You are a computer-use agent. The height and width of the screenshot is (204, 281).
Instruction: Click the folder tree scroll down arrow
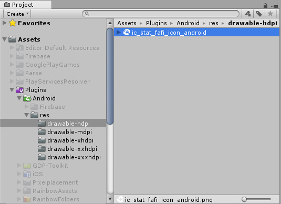click(110, 199)
